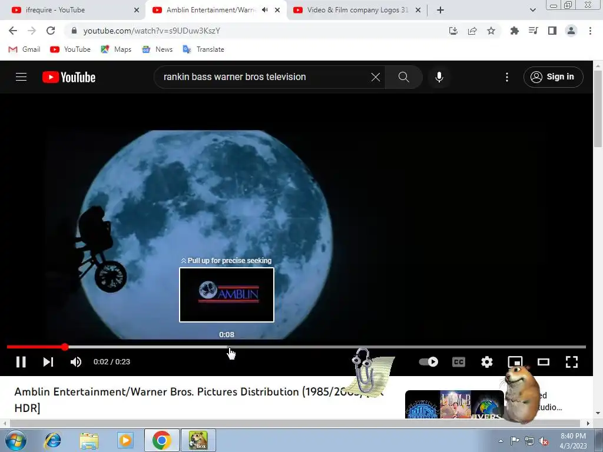Open Windows Explorer folder in taskbar

(x=89, y=440)
